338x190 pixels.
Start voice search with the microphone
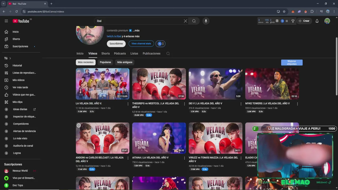206,21
